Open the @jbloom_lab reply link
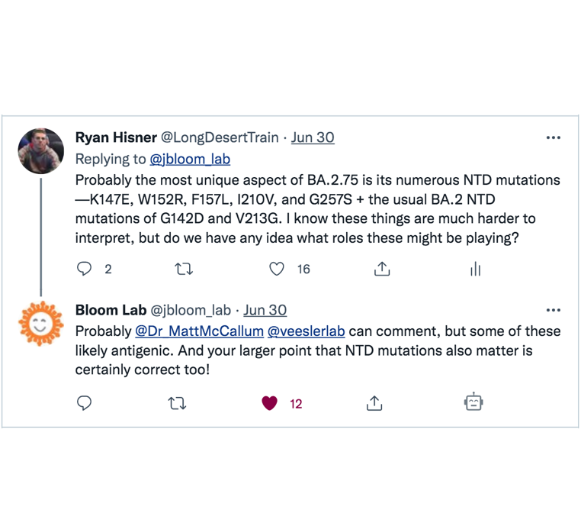The image size is (581, 523). coord(190,159)
